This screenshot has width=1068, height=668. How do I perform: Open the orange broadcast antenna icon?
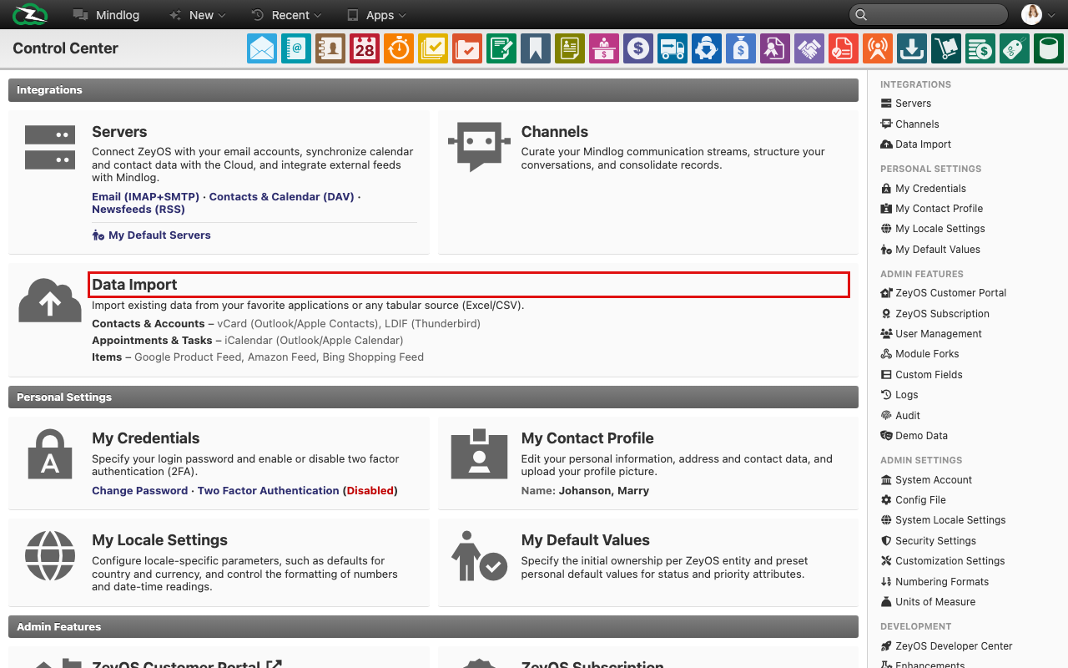point(878,48)
